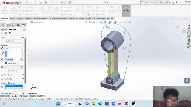Open File Explorer from taskbar
This screenshot has width=191, height=107.
click(94, 104)
